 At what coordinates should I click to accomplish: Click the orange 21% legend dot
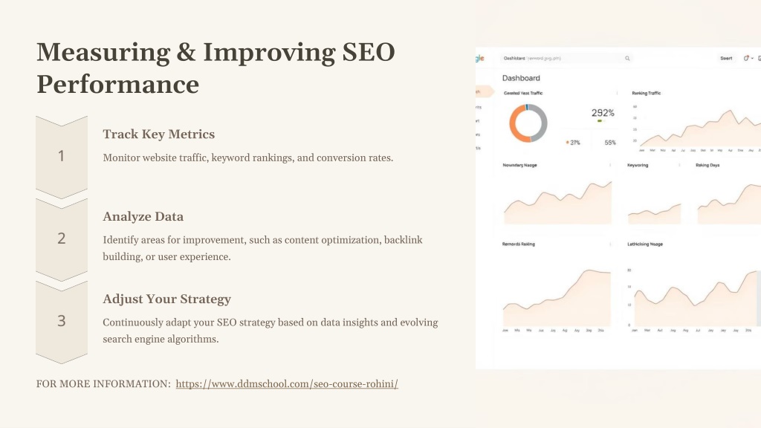(567, 143)
